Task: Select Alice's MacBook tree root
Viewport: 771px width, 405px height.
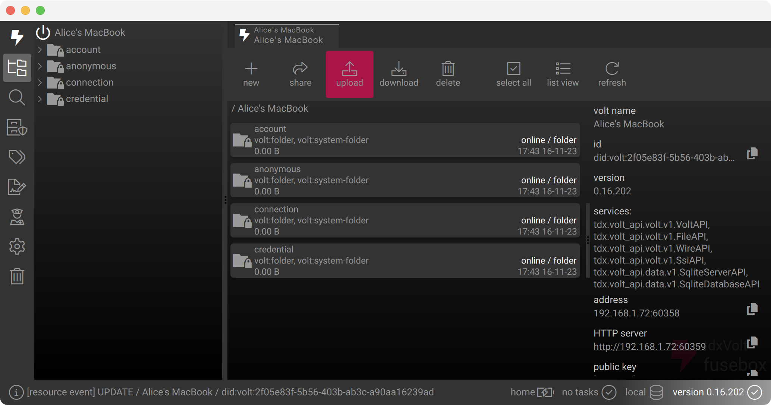Action: (90, 32)
